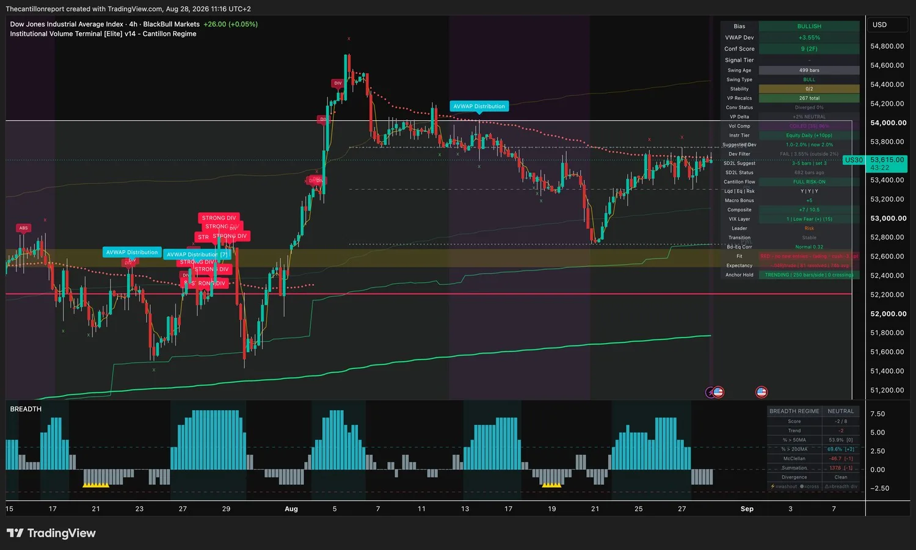Screen dimensions: 916x550
Task: Click the Conf Score 9 (2F) cell
Action: [809, 49]
